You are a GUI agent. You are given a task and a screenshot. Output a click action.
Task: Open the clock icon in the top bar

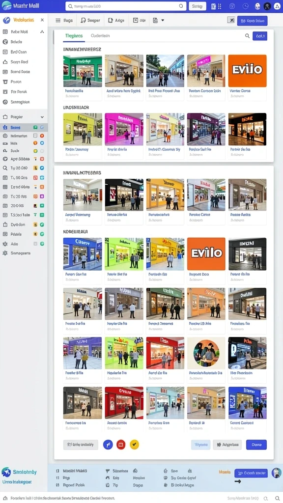pos(246,6)
